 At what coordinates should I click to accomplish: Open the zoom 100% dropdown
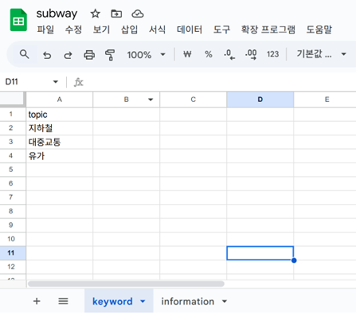point(146,55)
